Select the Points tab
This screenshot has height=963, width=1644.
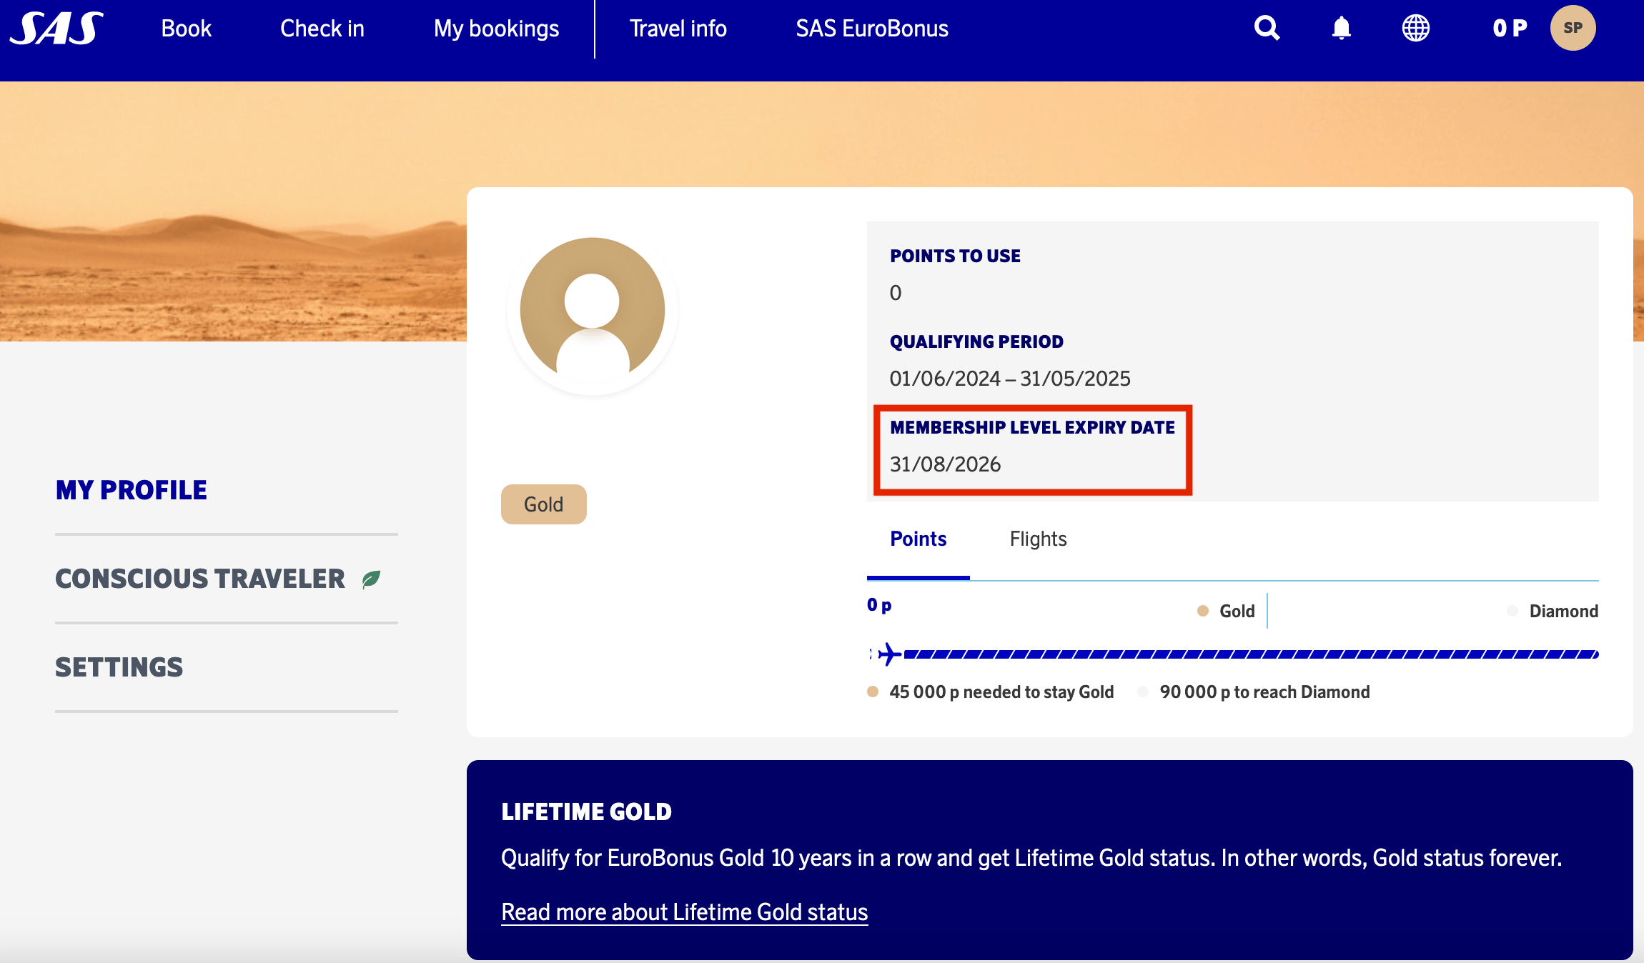coord(918,539)
